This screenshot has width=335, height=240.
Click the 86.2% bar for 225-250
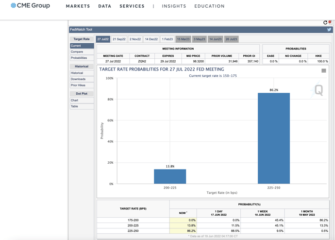click(x=273, y=138)
